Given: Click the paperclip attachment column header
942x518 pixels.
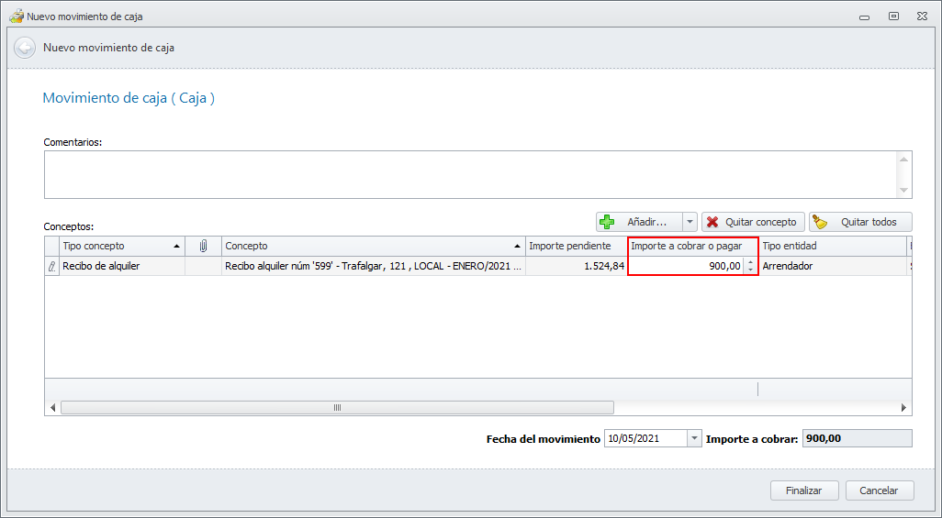Looking at the screenshot, I should coord(203,246).
